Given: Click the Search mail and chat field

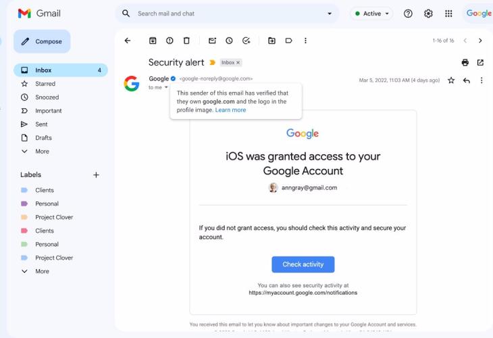Looking at the screenshot, I should pyautogui.click(x=230, y=14).
